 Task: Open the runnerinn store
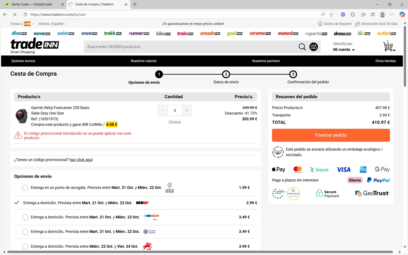coord(139,33)
